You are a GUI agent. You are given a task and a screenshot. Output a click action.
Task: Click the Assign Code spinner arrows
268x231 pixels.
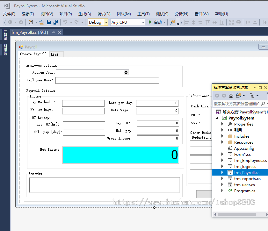tap(126, 73)
